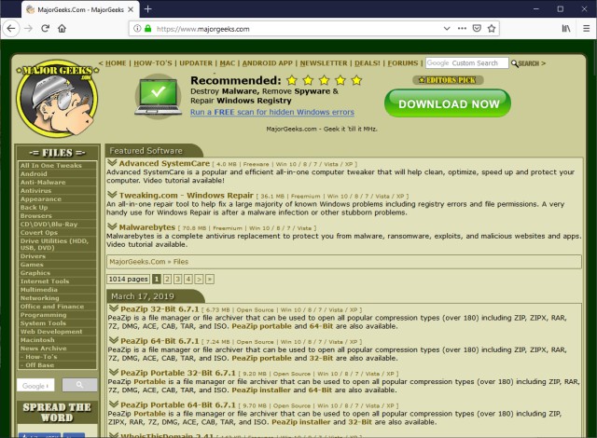Click the laptop checkmark ad image
The image size is (597, 438).
tap(158, 97)
